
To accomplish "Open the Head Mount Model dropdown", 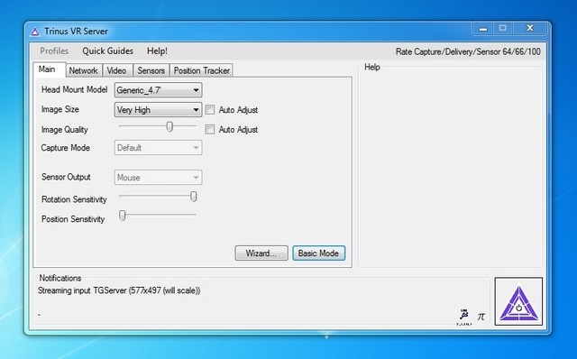I will (x=159, y=90).
